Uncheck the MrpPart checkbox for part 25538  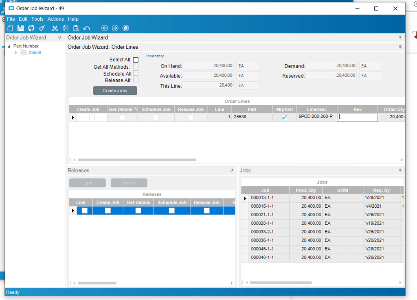pos(284,117)
